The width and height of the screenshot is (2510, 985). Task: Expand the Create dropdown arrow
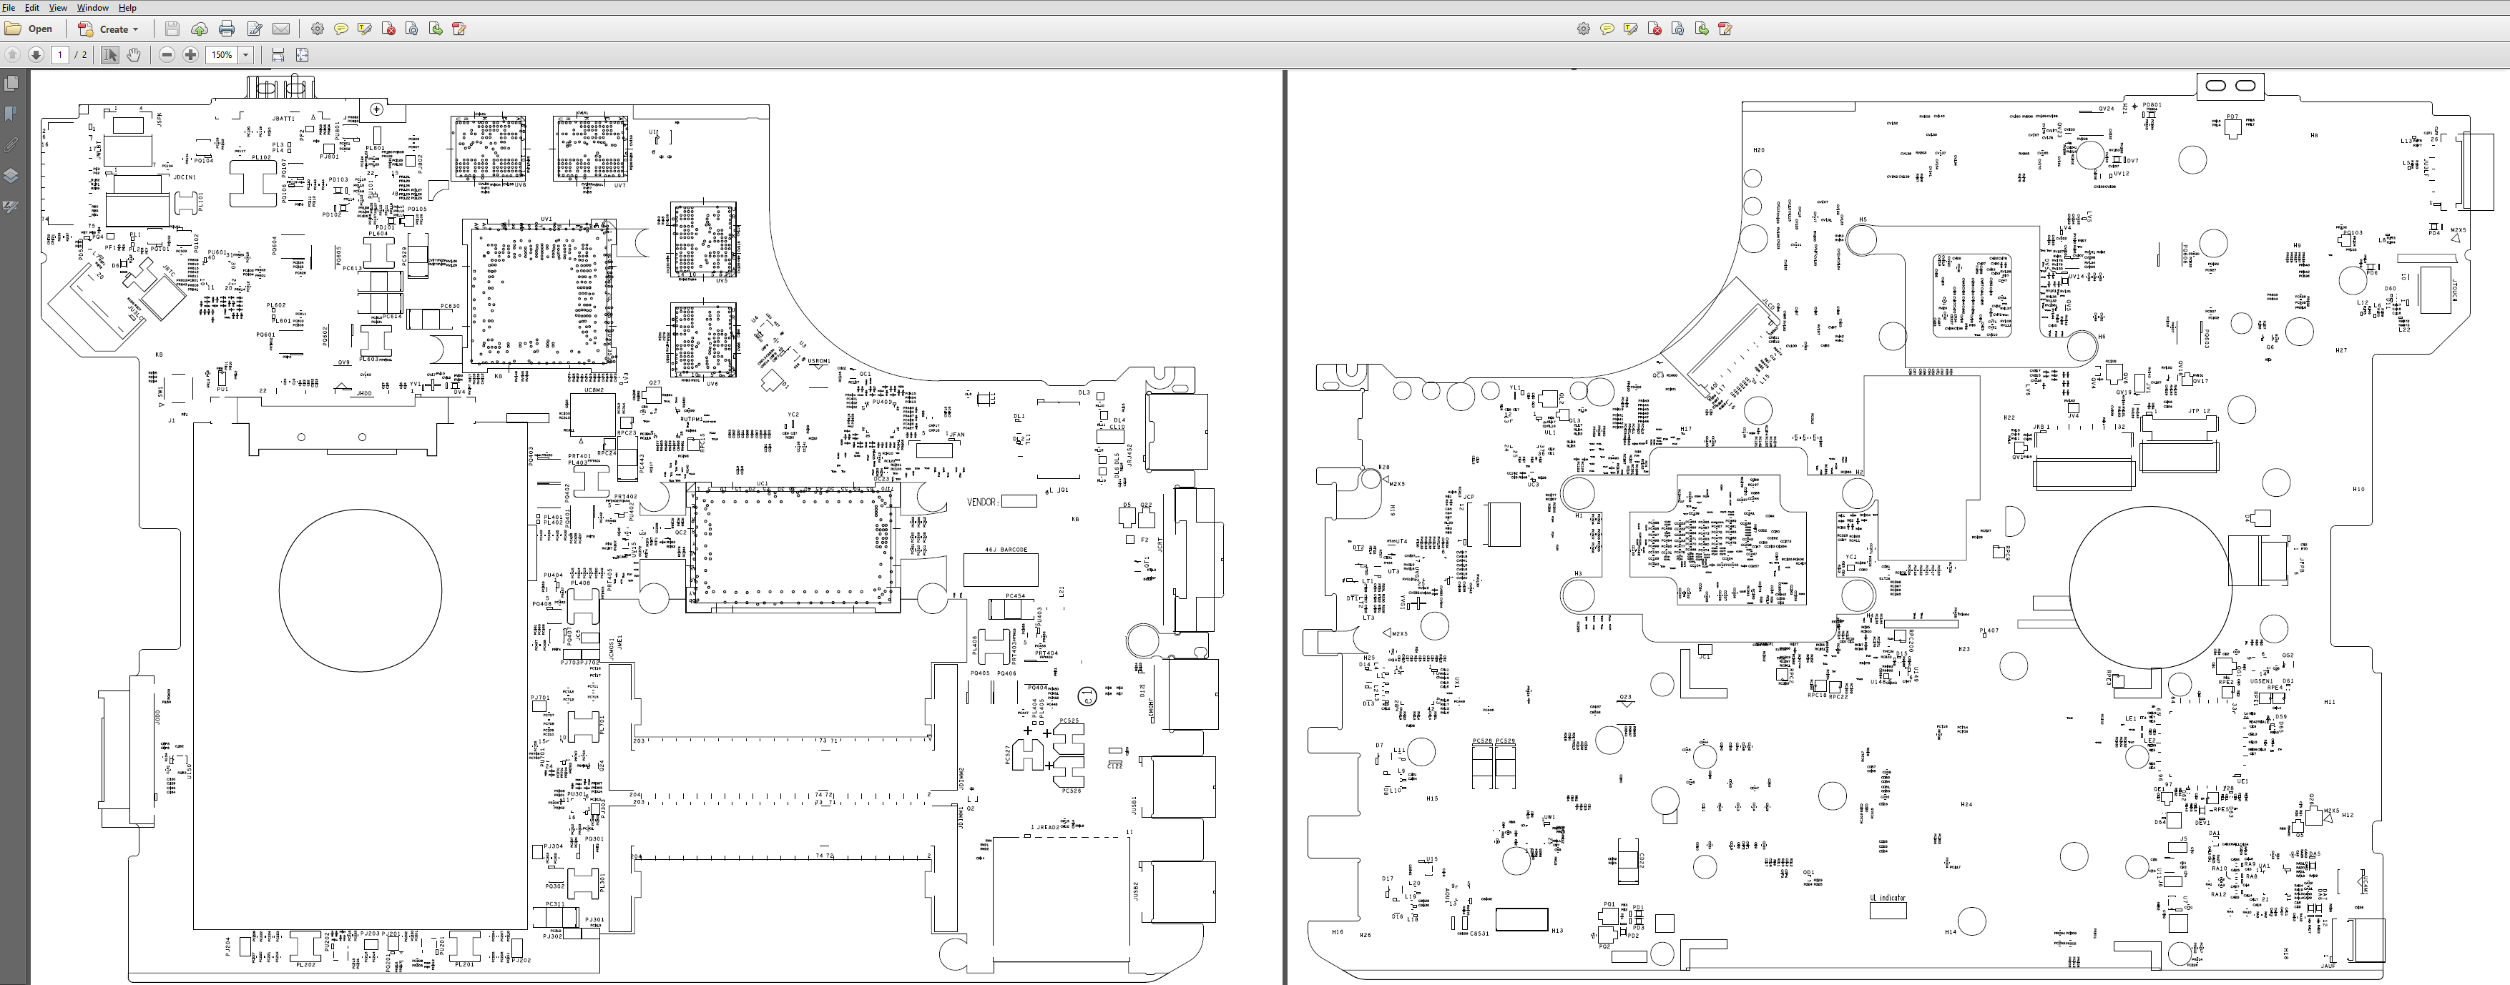pyautogui.click(x=135, y=29)
